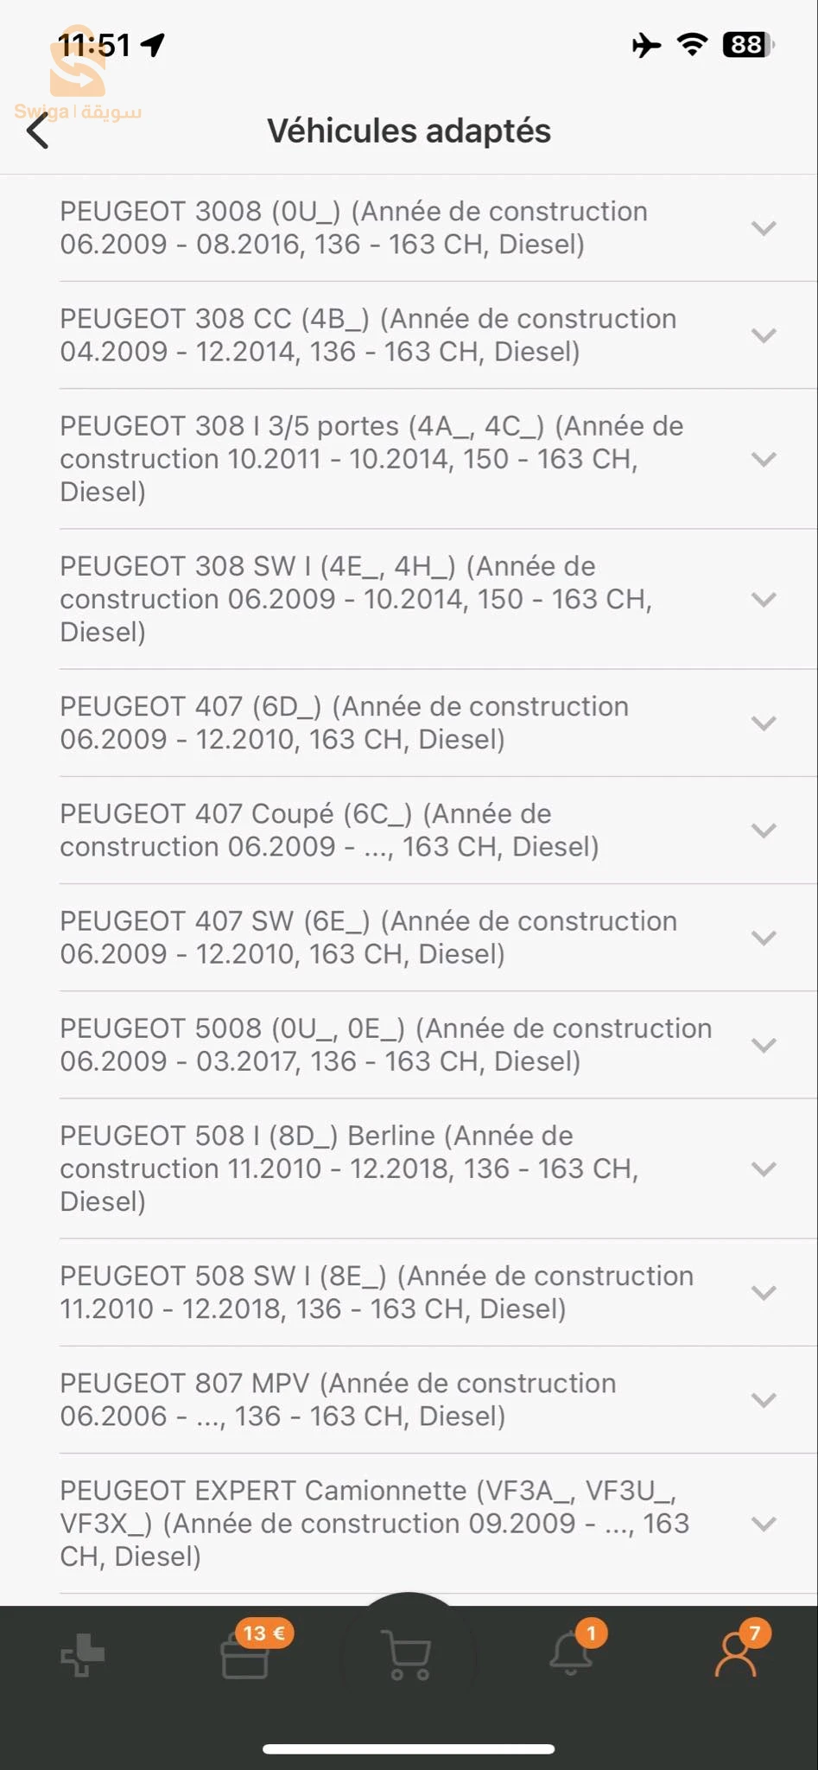Expand PEUGEOT 5008 (0U_, 0E_) chevron
Viewport: 818px width, 1770px height.
[x=764, y=1045]
